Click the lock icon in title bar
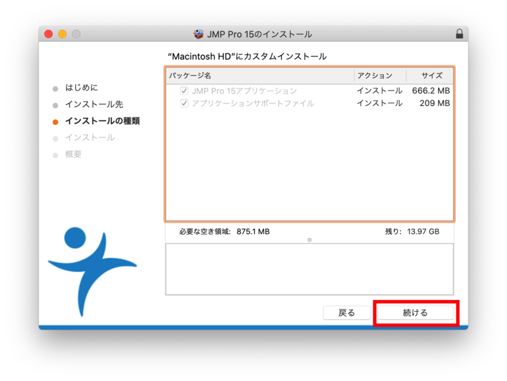The image size is (507, 381). click(459, 34)
